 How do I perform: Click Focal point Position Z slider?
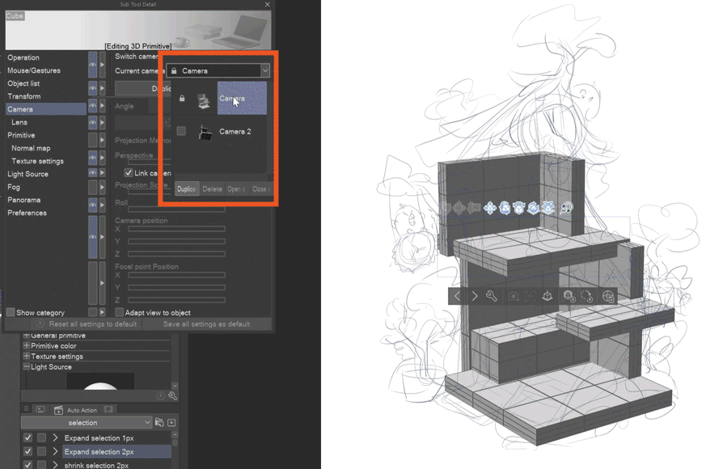coord(176,300)
